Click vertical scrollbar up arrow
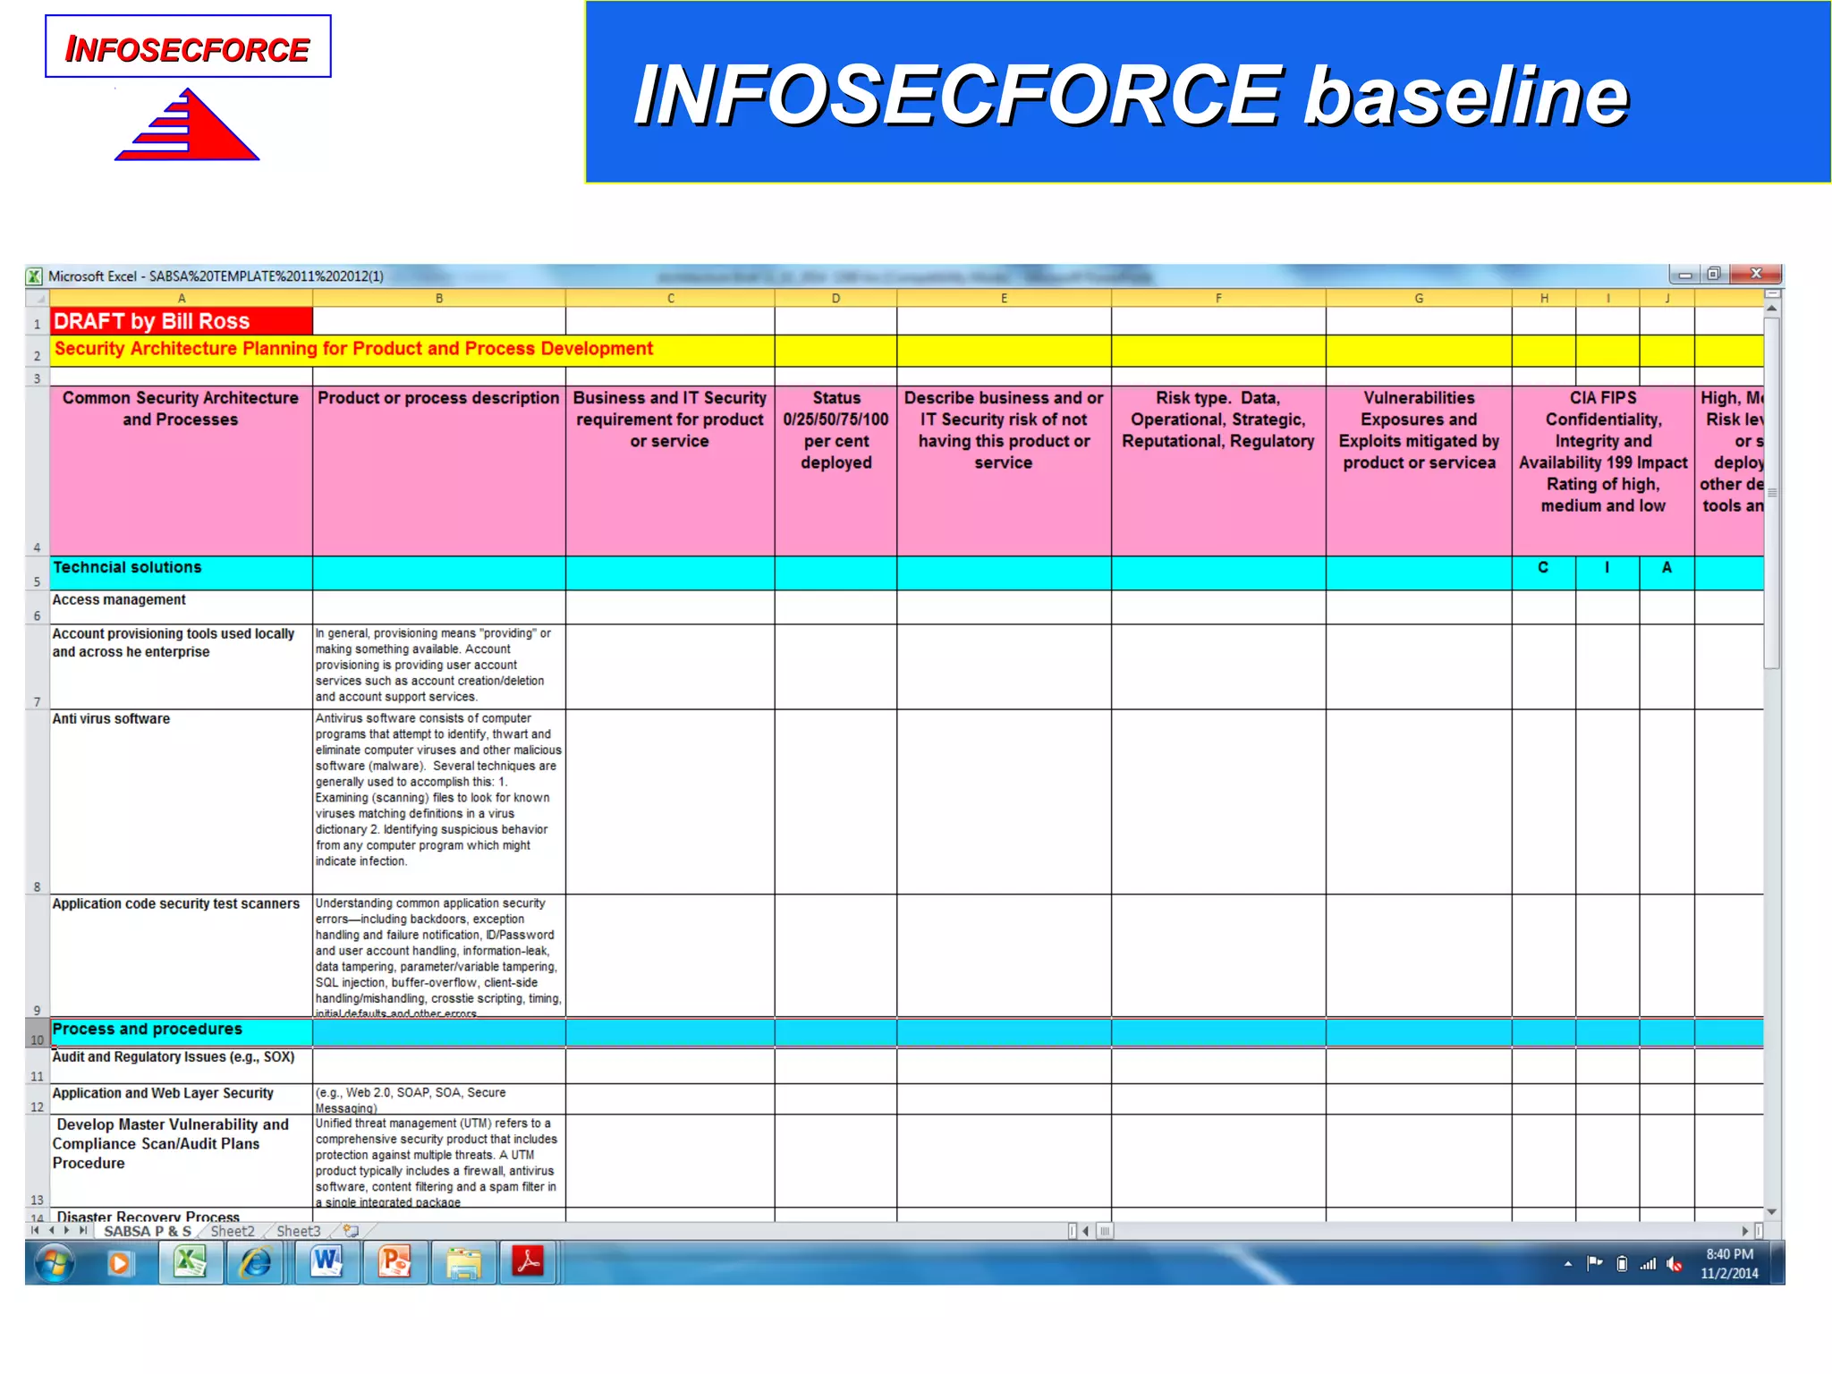The width and height of the screenshot is (1832, 1374). point(1772,309)
